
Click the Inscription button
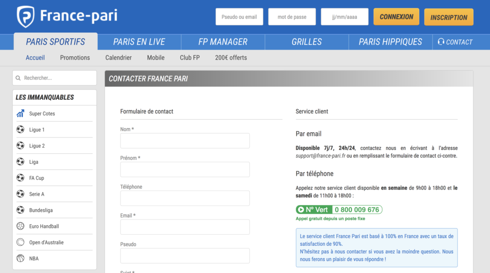(449, 17)
